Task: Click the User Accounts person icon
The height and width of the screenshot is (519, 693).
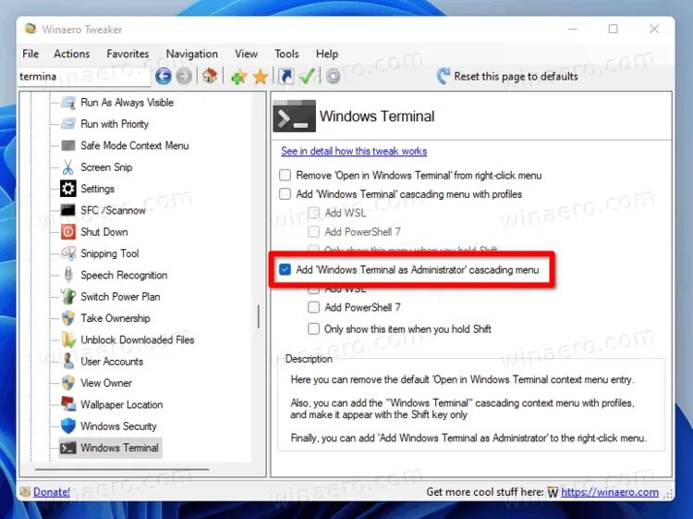Action: click(x=68, y=361)
